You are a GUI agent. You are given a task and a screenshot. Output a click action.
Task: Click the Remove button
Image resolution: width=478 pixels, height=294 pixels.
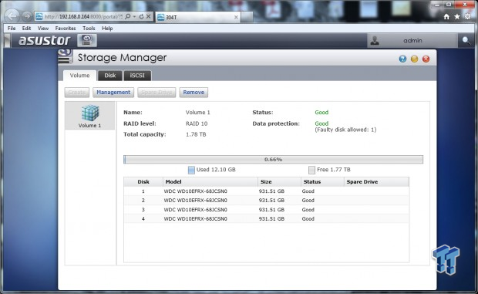pos(194,92)
